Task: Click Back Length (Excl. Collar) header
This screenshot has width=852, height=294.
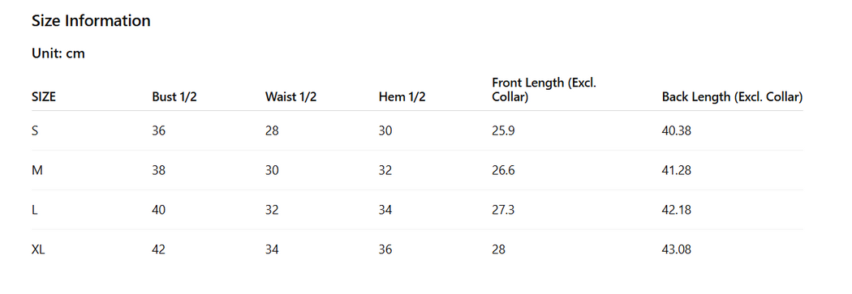Action: 732,97
